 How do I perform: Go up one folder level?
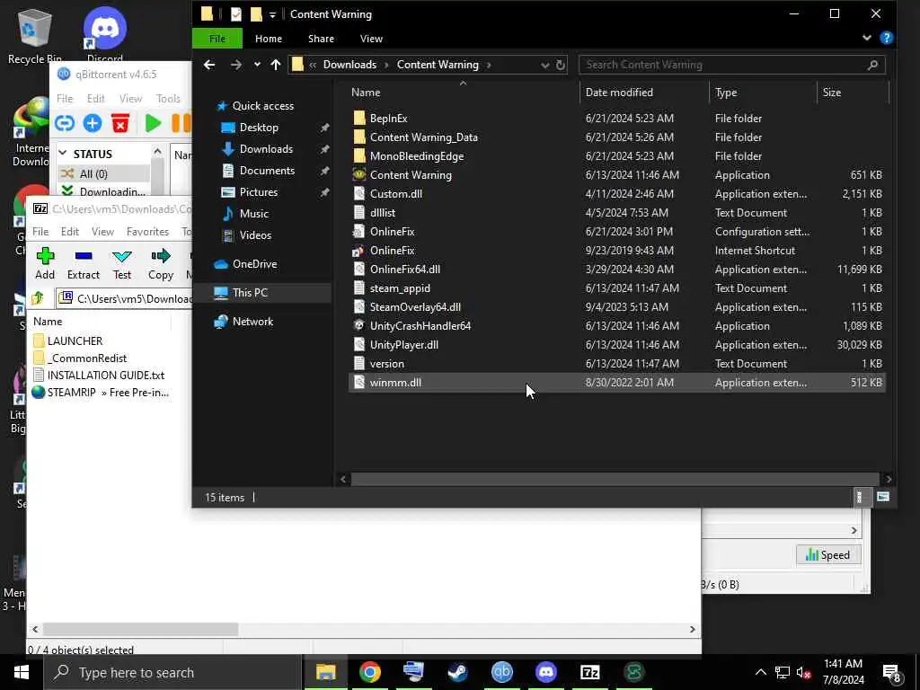[276, 65]
